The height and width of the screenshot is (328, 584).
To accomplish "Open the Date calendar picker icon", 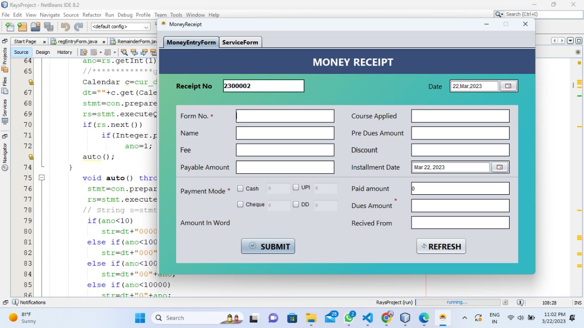I will 508,86.
